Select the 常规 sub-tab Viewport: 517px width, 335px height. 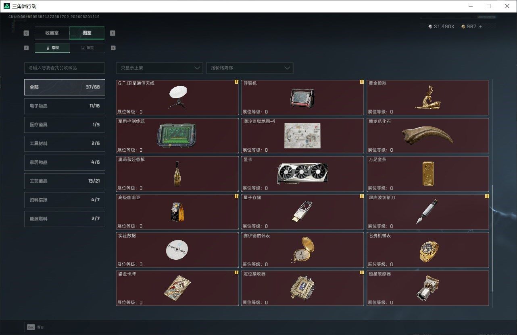52,48
